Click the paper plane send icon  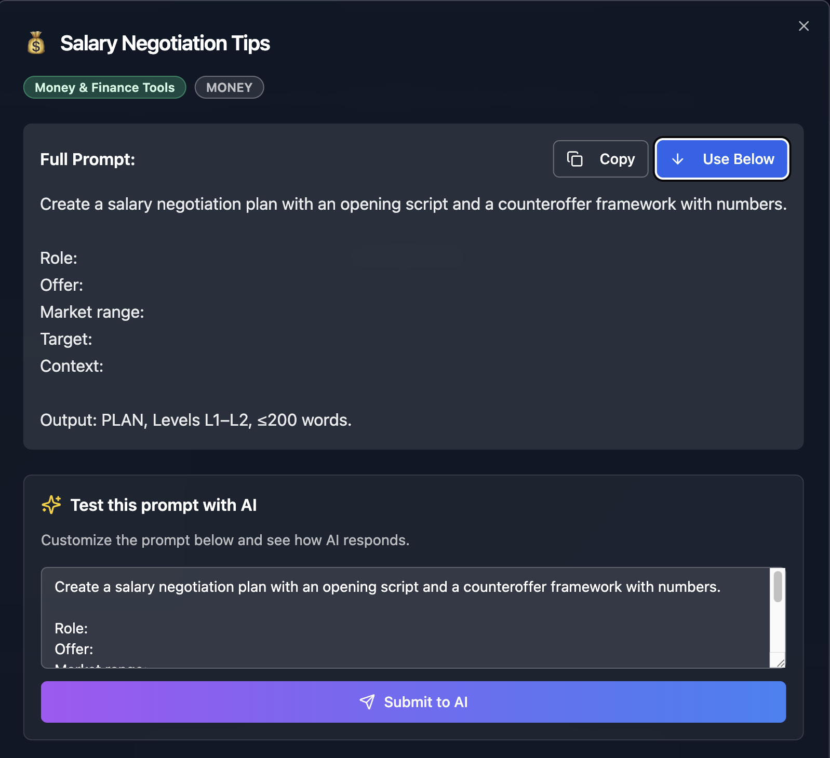point(367,702)
